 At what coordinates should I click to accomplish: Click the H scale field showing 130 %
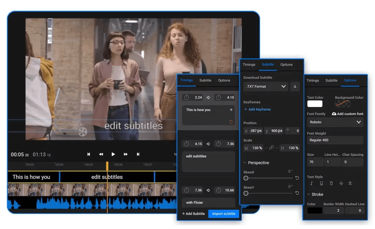point(290,148)
